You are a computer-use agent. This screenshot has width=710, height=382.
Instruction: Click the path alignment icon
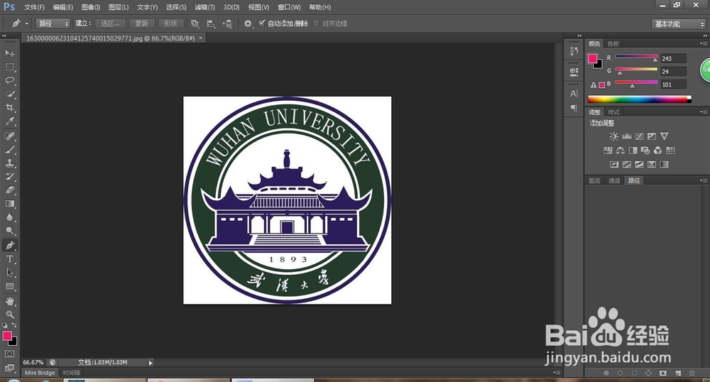coord(211,23)
